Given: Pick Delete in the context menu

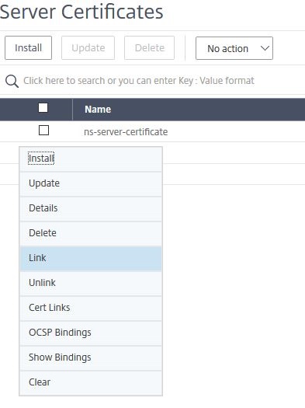Looking at the screenshot, I should pos(91,233).
